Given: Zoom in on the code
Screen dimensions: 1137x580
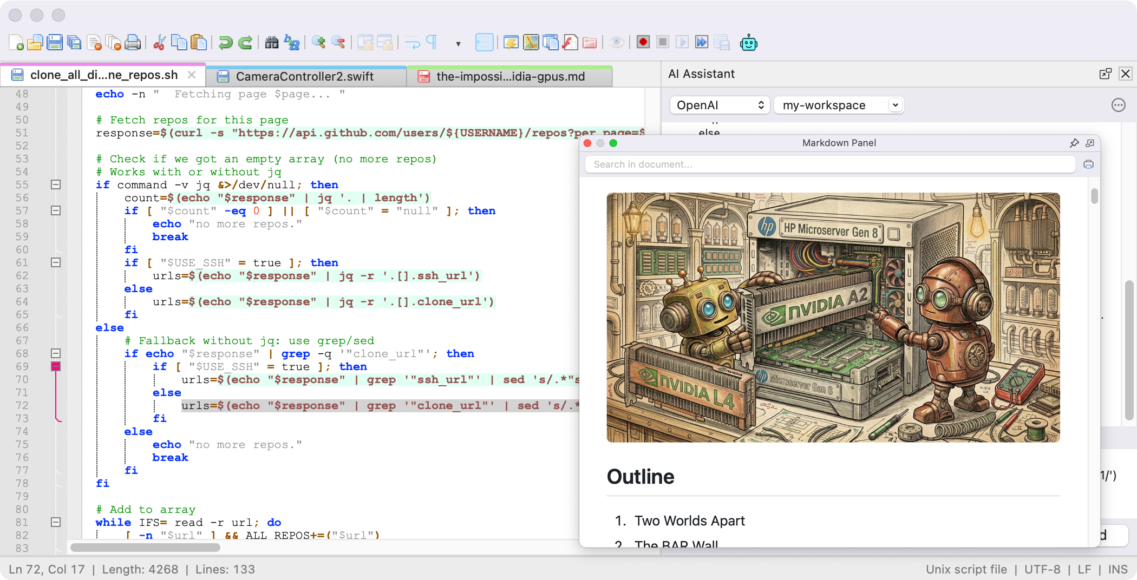Looking at the screenshot, I should (x=318, y=42).
